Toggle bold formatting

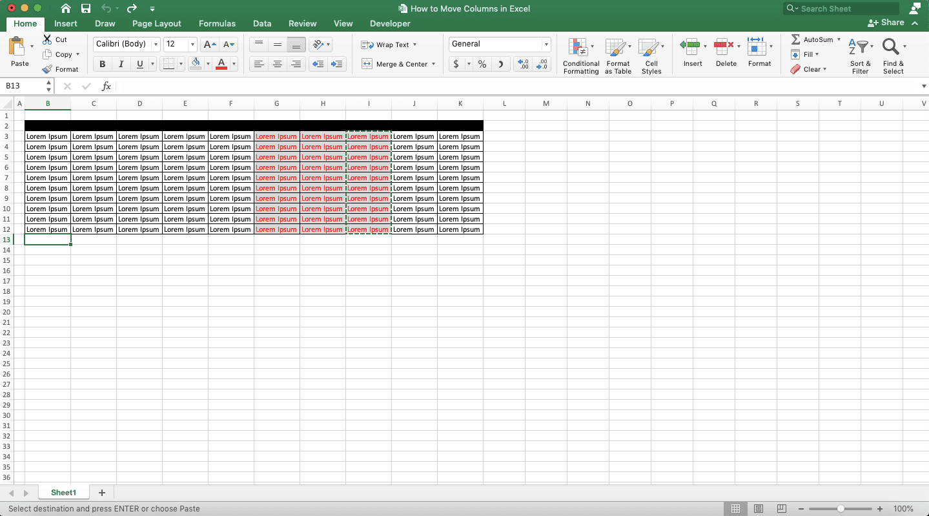[x=102, y=64]
